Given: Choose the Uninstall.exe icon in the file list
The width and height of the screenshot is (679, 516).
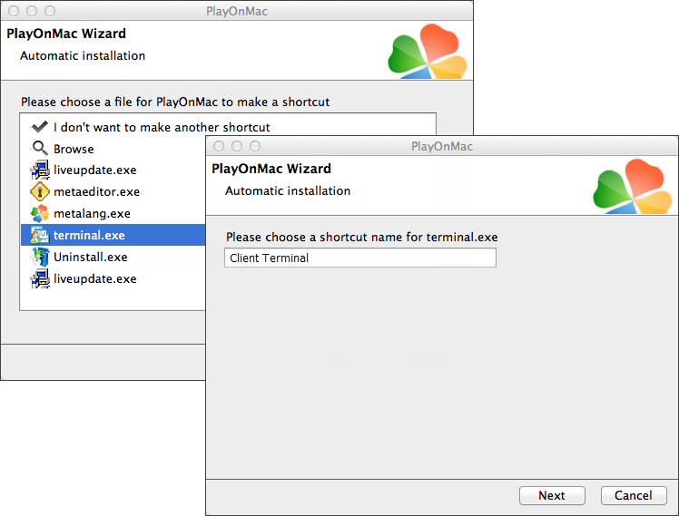Looking at the screenshot, I should tap(39, 258).
